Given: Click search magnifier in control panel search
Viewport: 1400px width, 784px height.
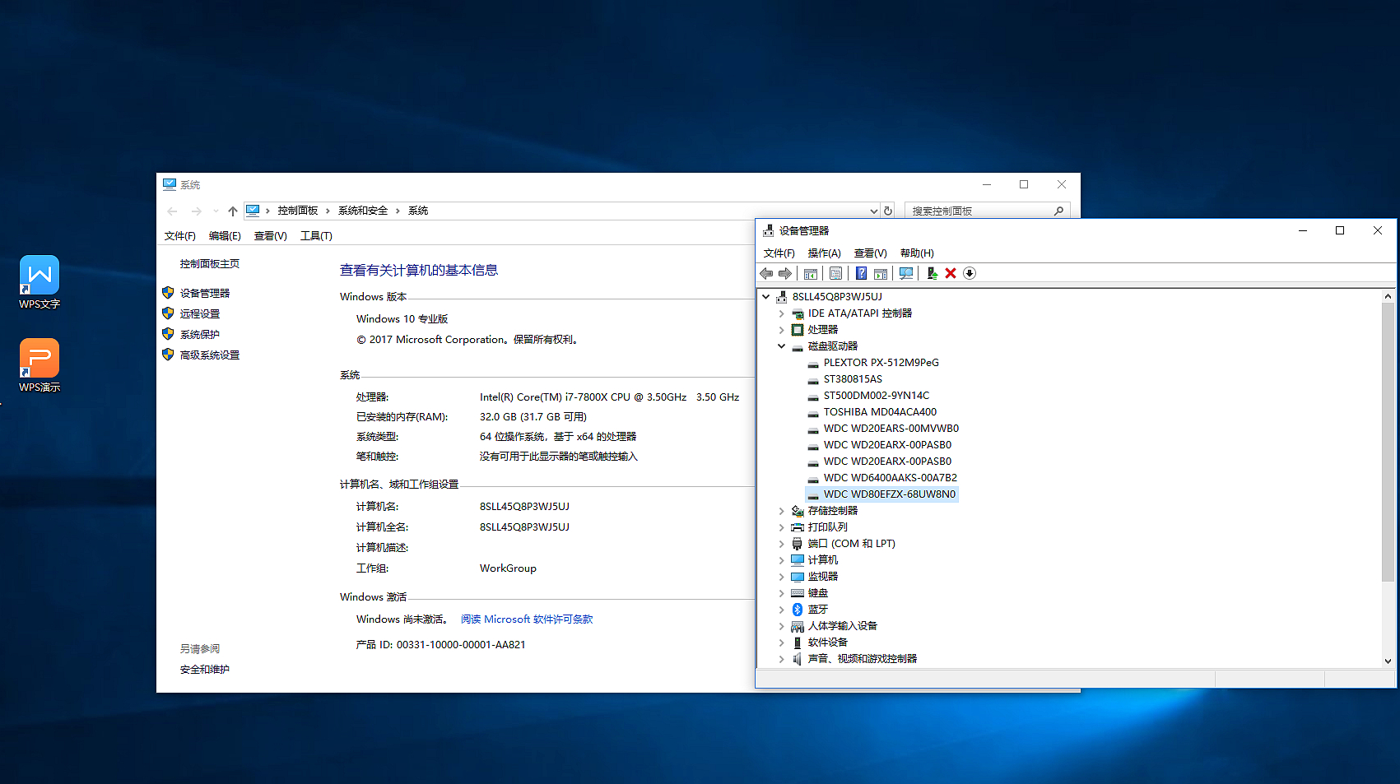Looking at the screenshot, I should pos(1058,211).
